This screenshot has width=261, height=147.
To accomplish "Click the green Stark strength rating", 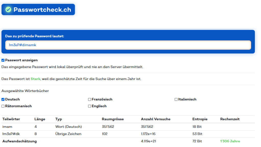I will (x=35, y=79).
